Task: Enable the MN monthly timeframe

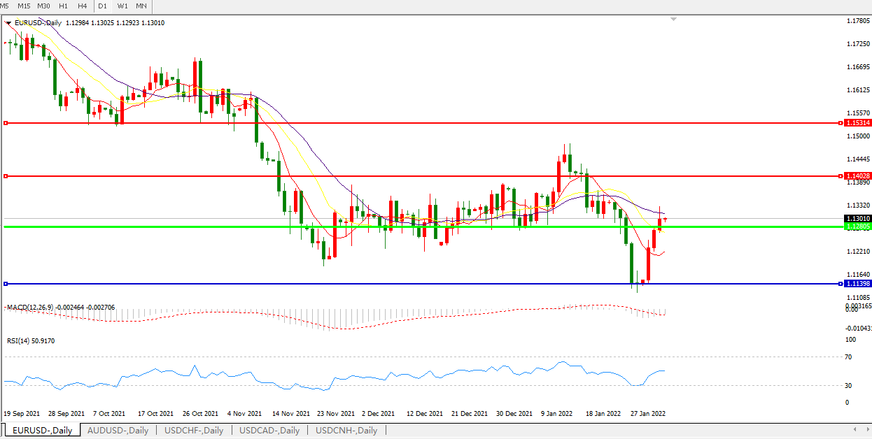Action: point(141,6)
